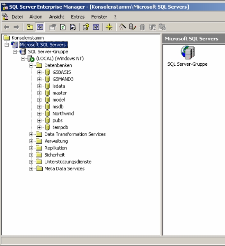Click the database with pencil toolbar icon
The image size is (225, 246).
click(x=133, y=27)
